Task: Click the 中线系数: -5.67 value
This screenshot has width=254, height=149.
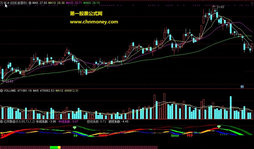Action: tap(68, 122)
